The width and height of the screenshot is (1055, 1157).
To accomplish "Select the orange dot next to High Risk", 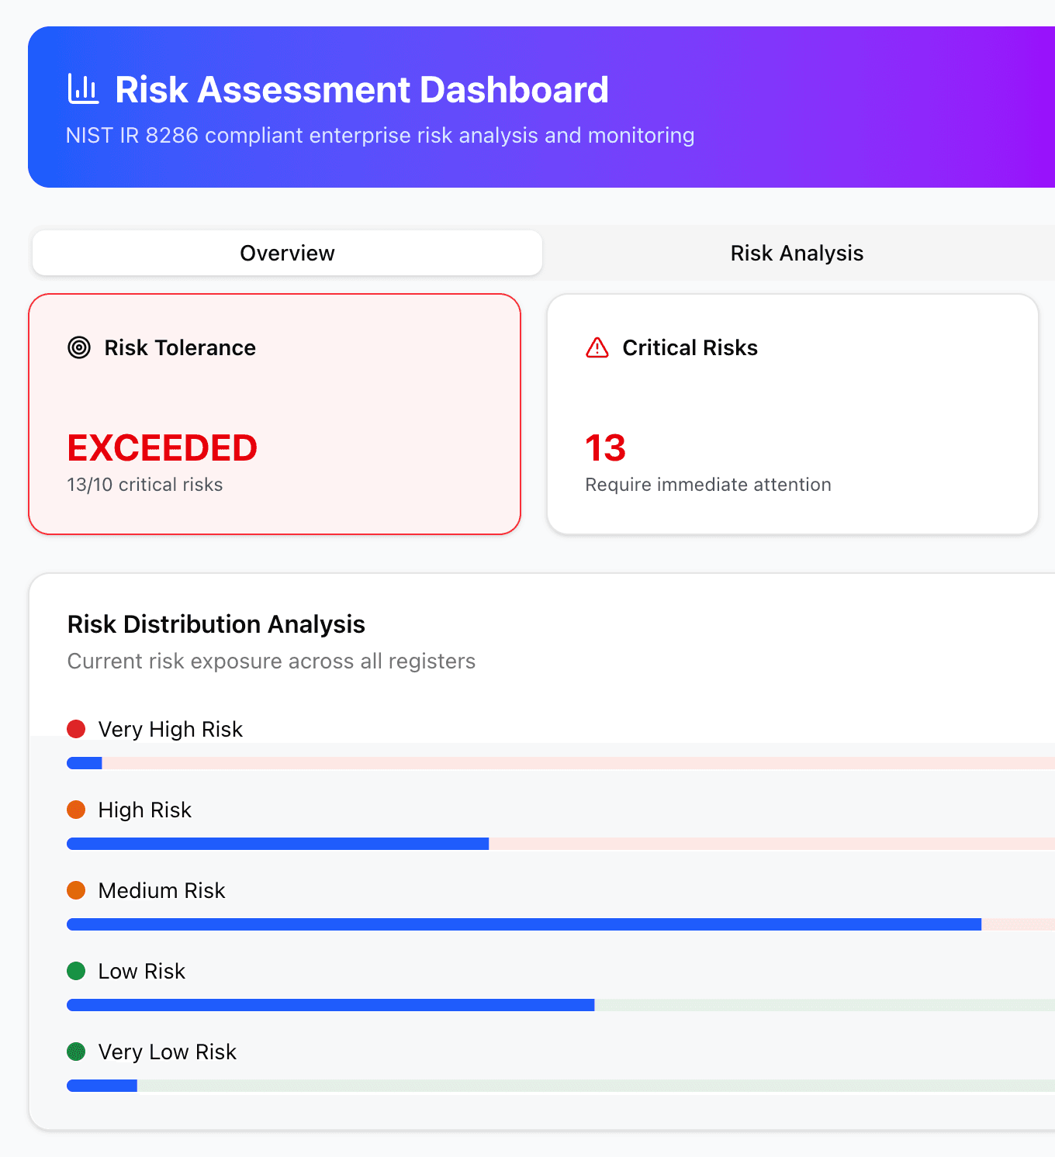I will [76, 810].
